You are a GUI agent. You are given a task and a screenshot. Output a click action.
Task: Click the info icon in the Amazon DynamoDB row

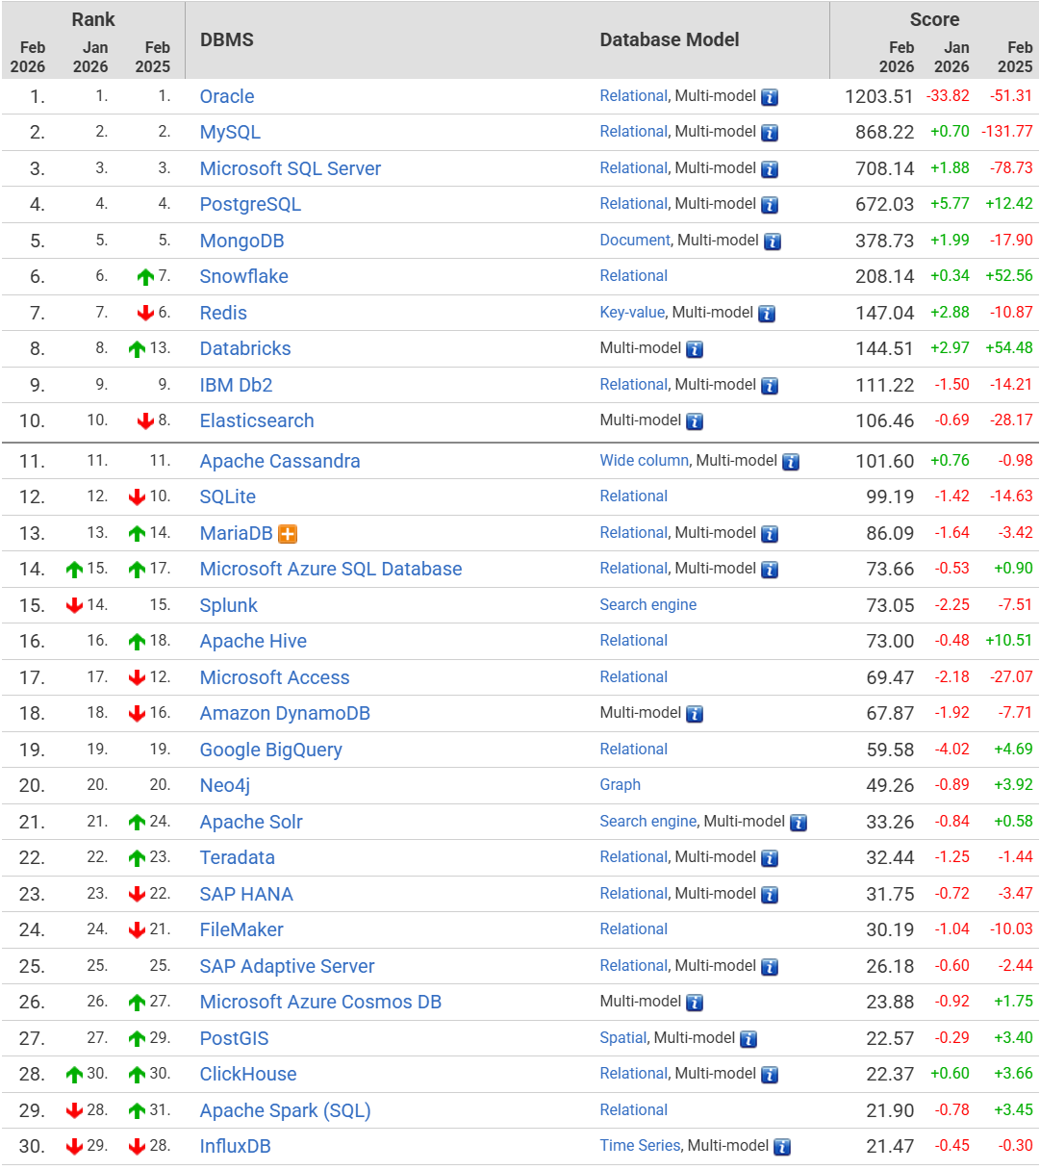tap(695, 714)
